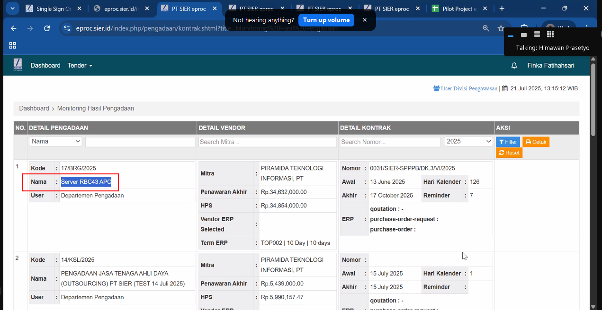Image resolution: width=602 pixels, height=310 pixels.
Task: Open the 2025 year dropdown
Action: (468, 141)
